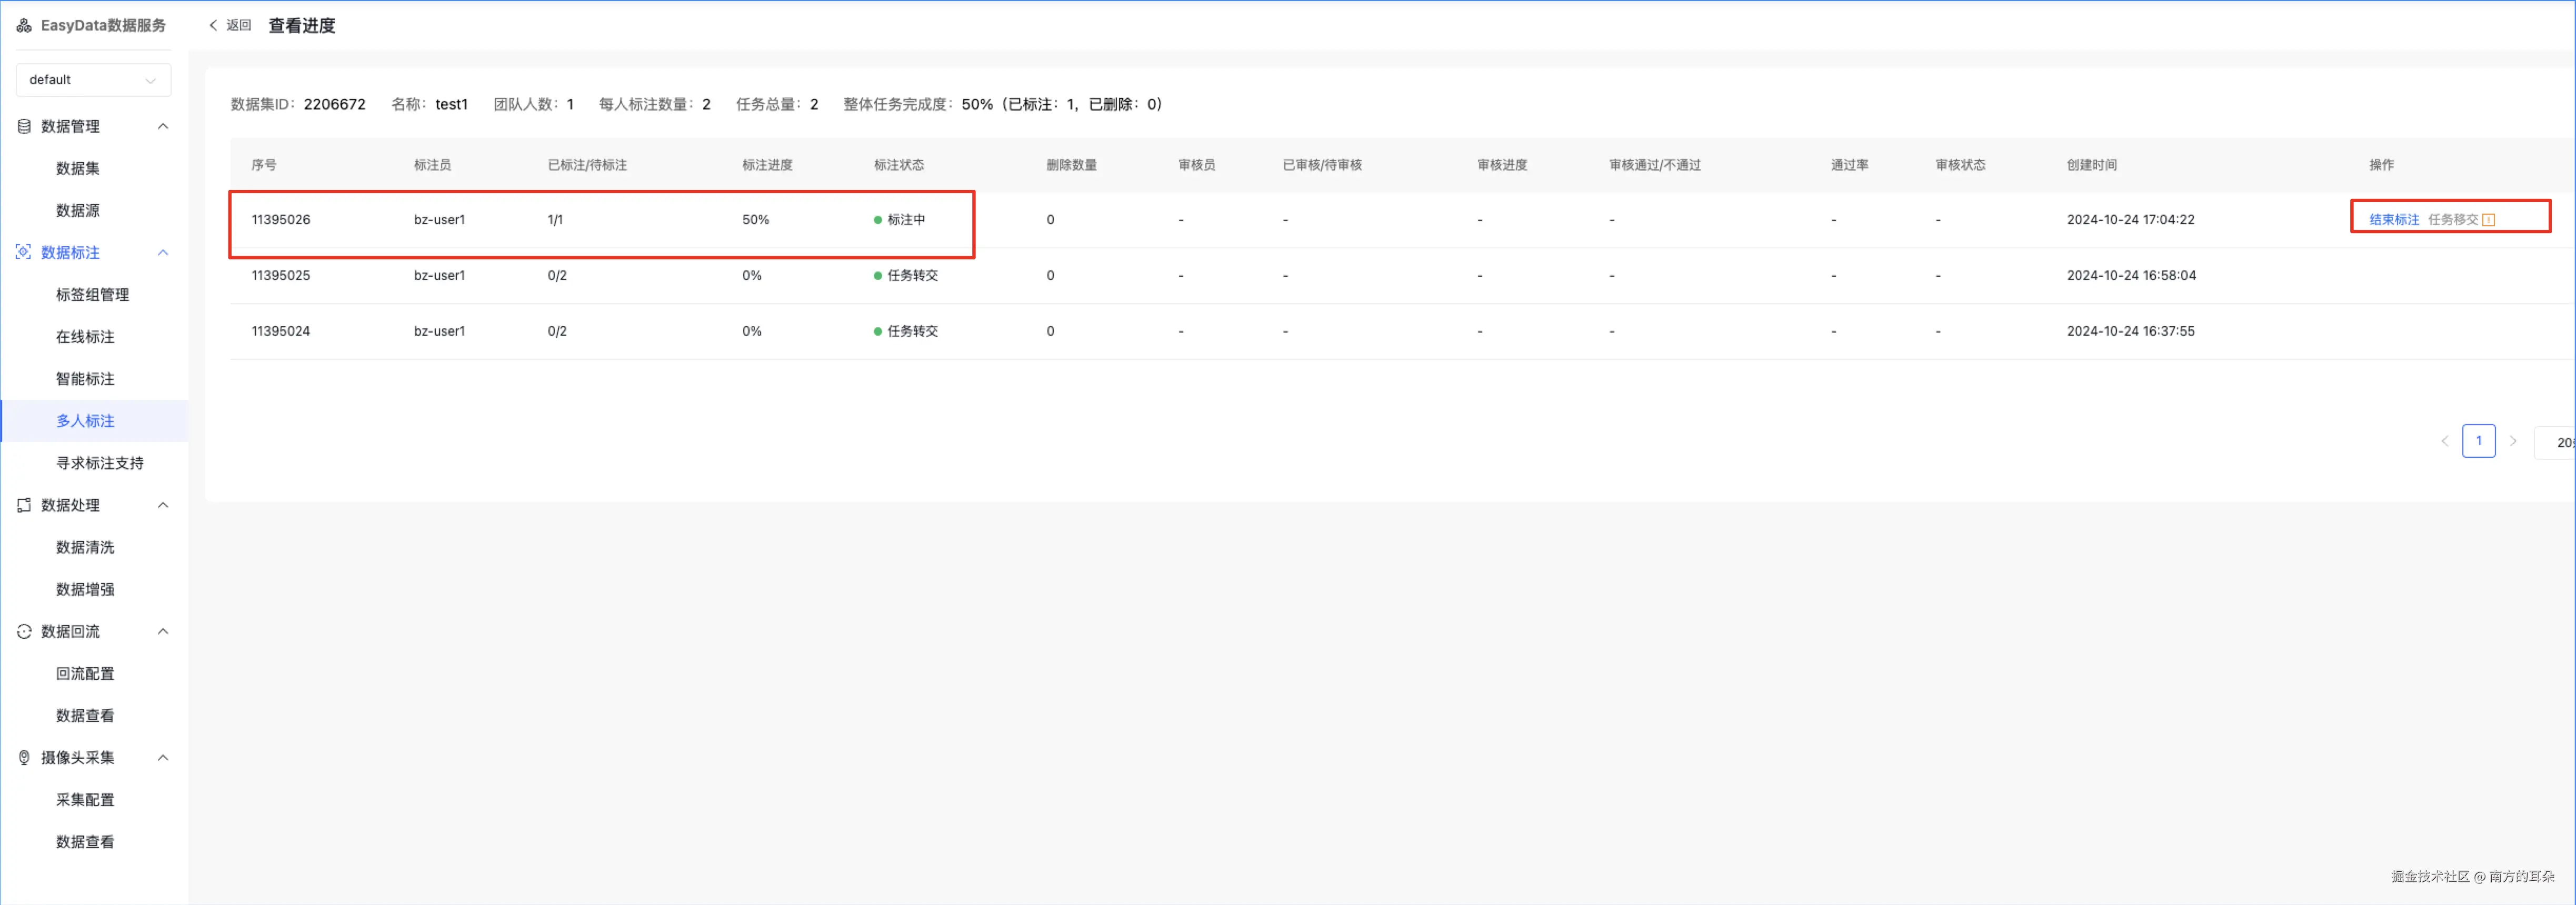Viewport: 2576px width, 905px height.
Task: Select page 1 in the pagination
Action: [x=2478, y=441]
